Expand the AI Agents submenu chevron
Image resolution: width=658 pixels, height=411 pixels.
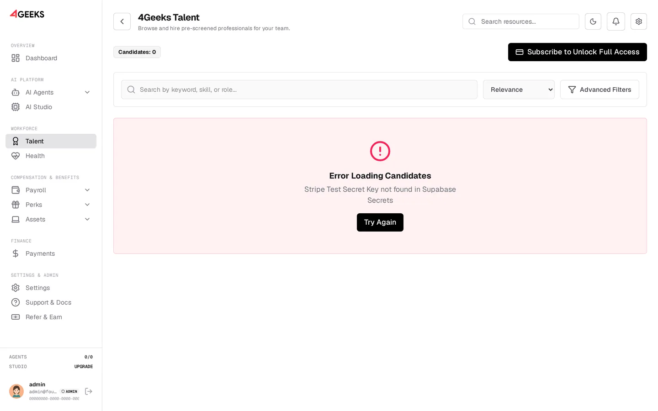(x=87, y=92)
